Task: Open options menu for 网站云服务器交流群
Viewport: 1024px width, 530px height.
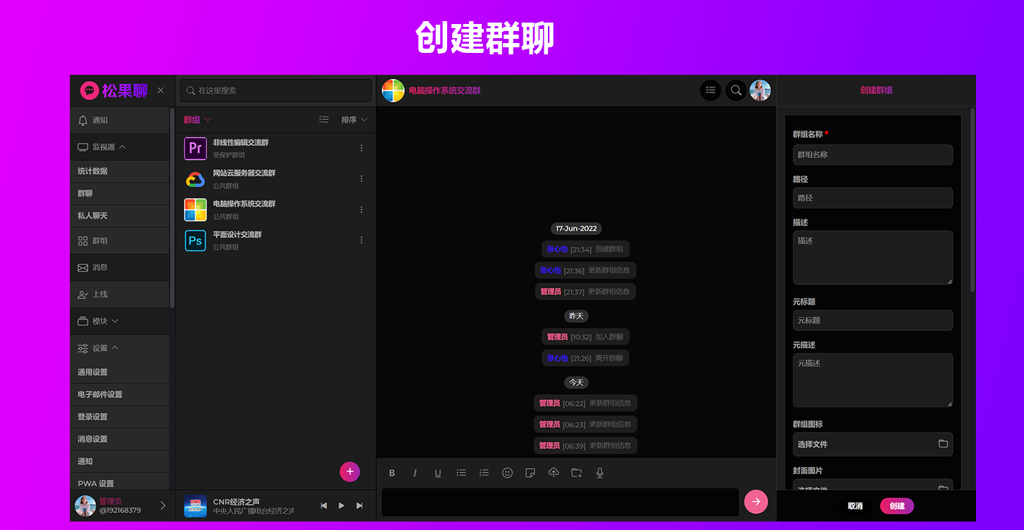Action: tap(362, 179)
